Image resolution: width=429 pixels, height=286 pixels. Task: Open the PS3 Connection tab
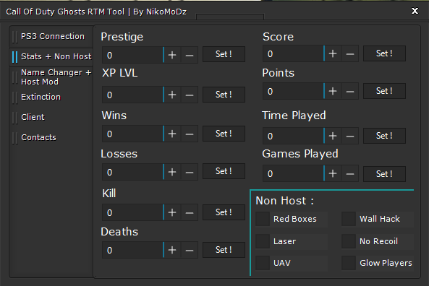point(52,36)
